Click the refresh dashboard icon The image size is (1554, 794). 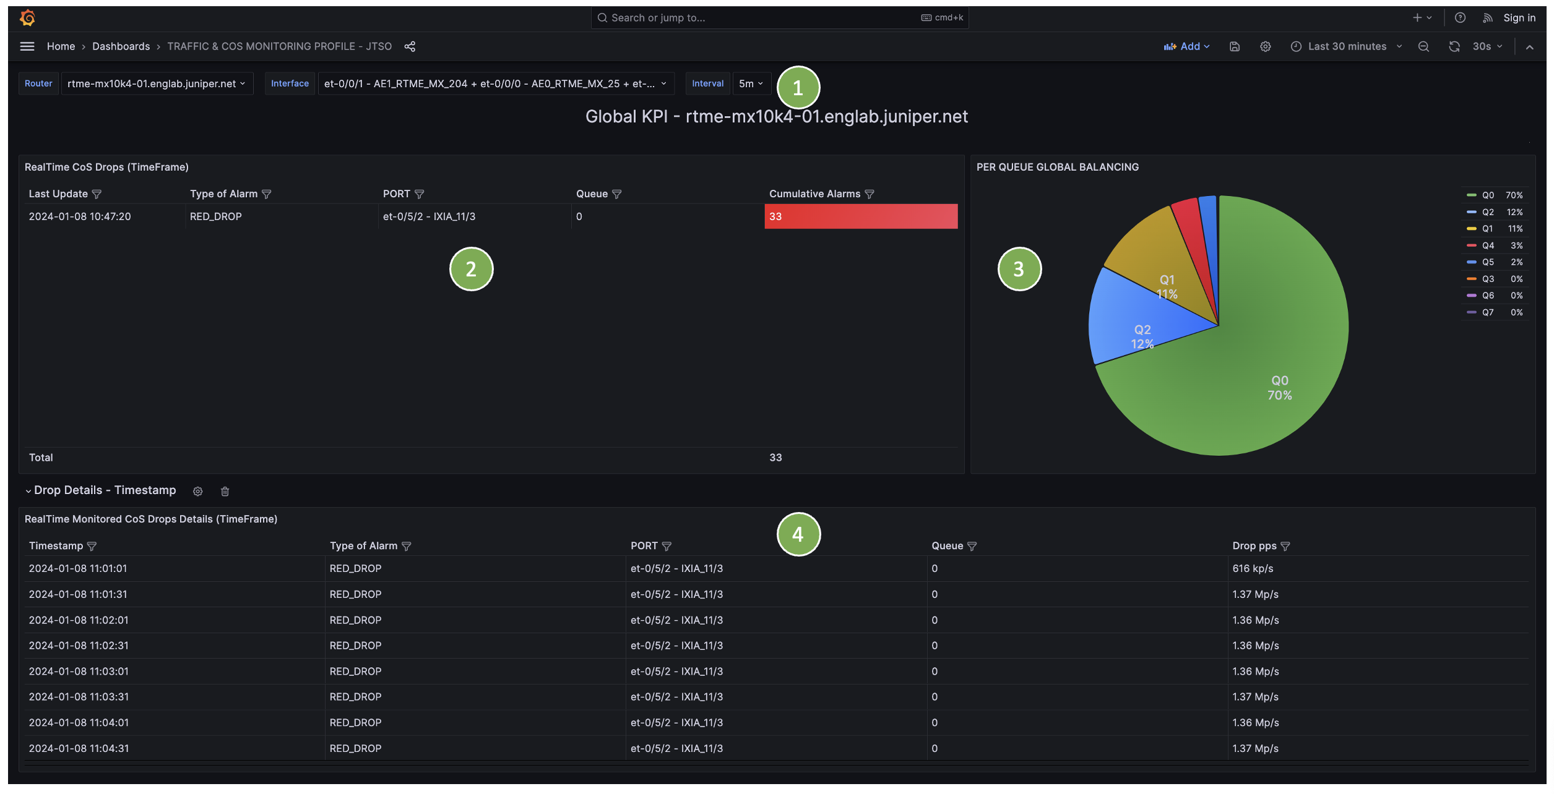click(x=1454, y=46)
